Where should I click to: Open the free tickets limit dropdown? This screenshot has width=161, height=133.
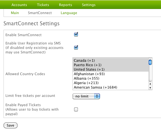point(86,96)
